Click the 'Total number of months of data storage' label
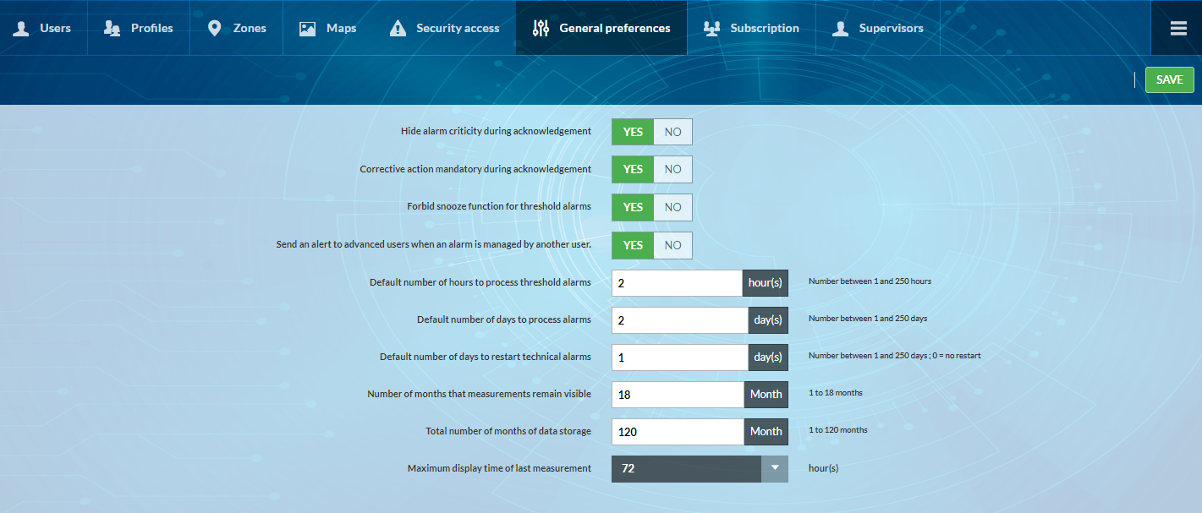Image resolution: width=1202 pixels, height=513 pixels. coord(508,431)
